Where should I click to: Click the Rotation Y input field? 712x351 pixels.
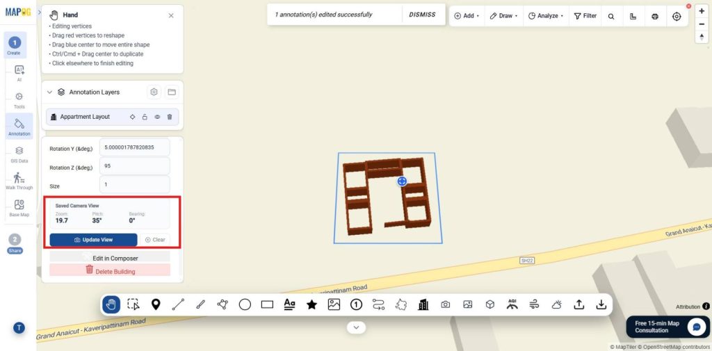(134, 147)
